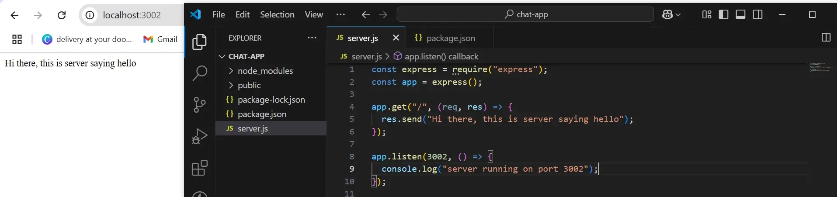
Task: Toggle the secondary sidebar visibility
Action: (758, 14)
